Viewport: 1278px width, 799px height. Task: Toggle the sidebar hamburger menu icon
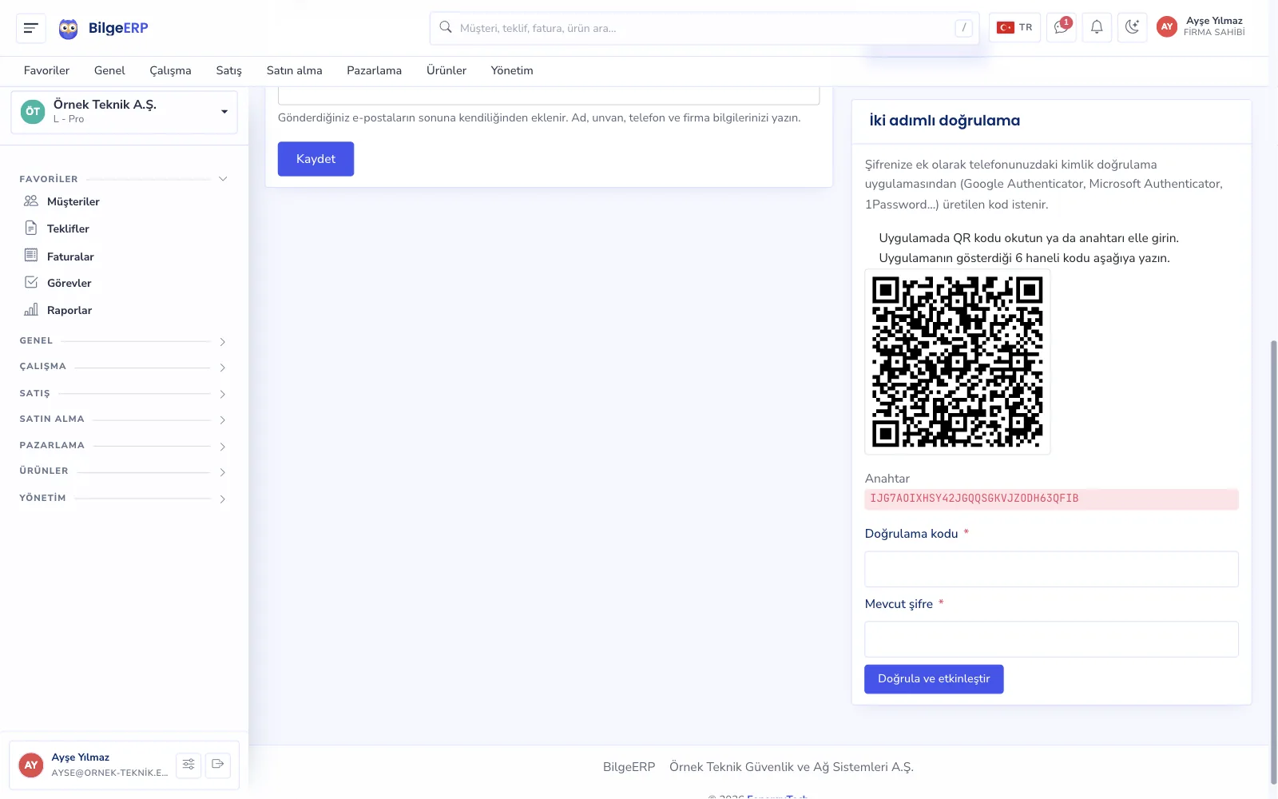coord(31,28)
